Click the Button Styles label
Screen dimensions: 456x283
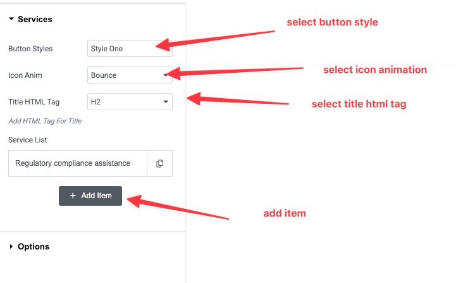[x=30, y=49]
